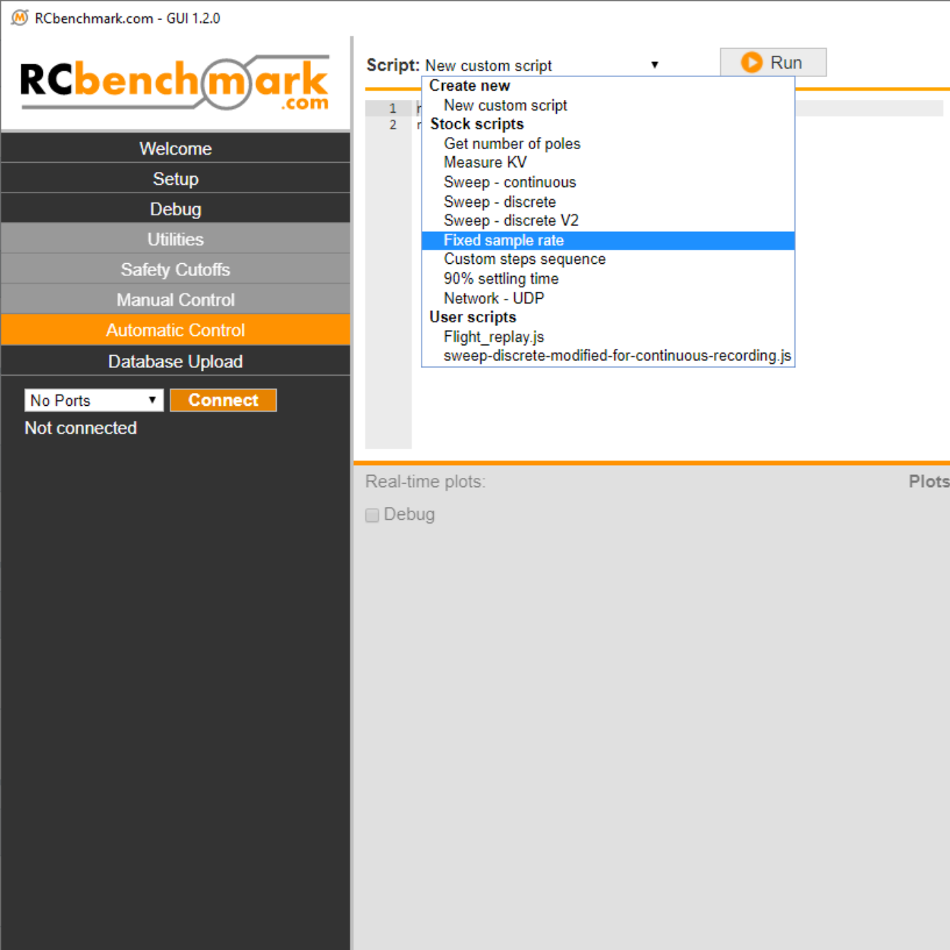Click the RCbenchmark app icon in title bar
The height and width of the screenshot is (950, 950).
click(20, 18)
